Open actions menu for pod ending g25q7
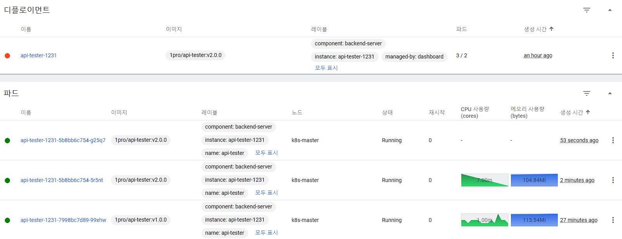The width and height of the screenshot is (622, 239). coord(613,140)
